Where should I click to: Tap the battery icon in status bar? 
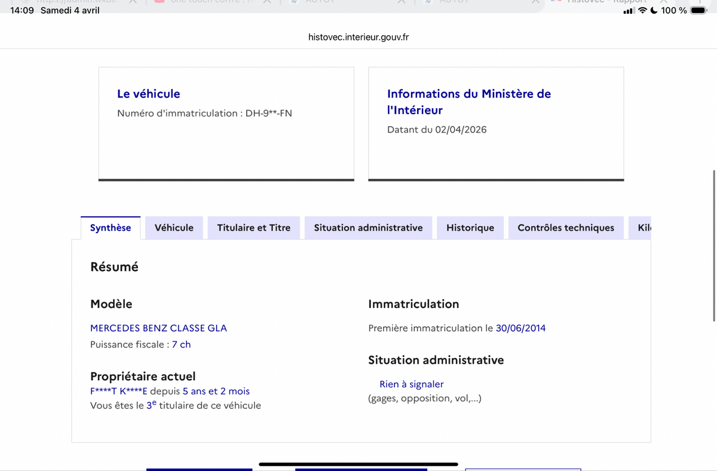pyautogui.click(x=699, y=11)
